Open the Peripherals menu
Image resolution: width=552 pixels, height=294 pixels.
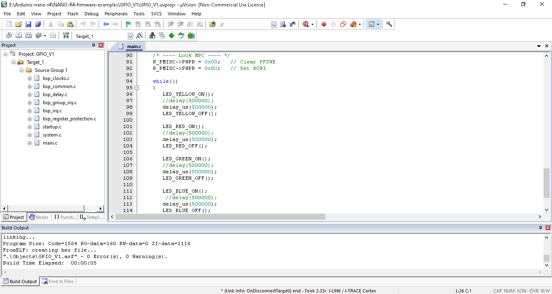116,14
